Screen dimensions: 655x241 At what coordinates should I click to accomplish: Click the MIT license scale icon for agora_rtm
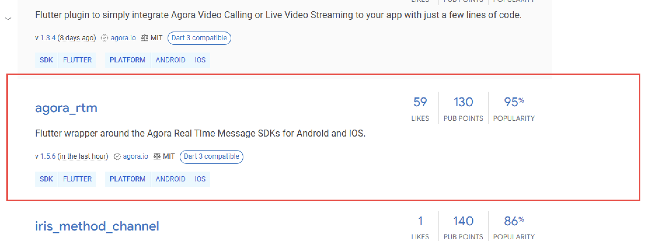click(x=157, y=157)
